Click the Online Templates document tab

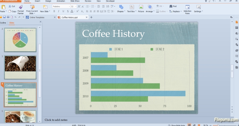click(x=37, y=17)
